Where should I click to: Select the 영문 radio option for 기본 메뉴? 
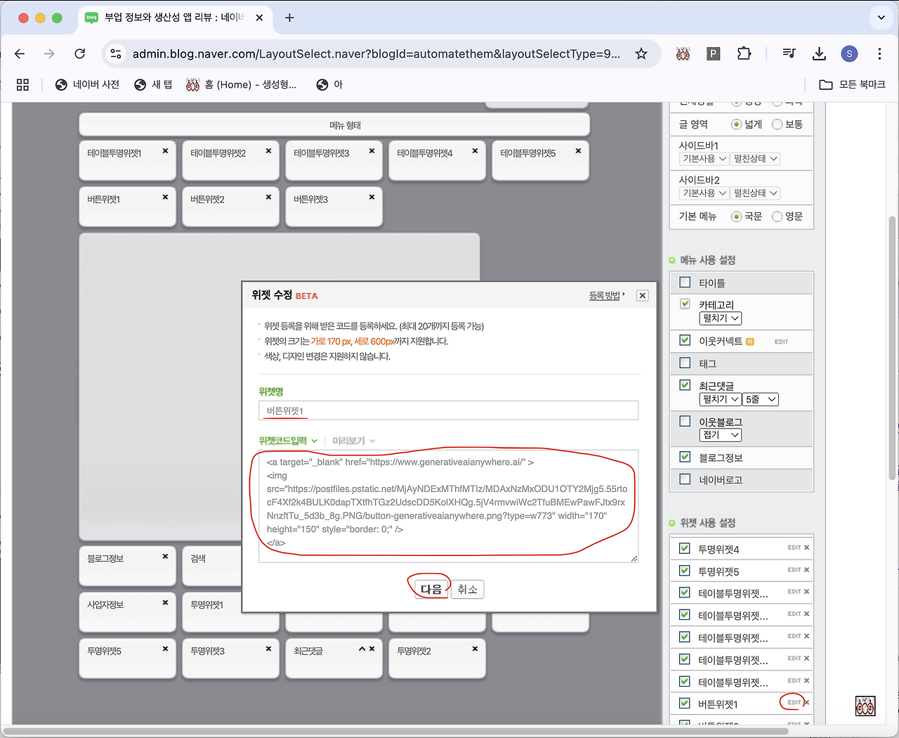[x=777, y=216]
